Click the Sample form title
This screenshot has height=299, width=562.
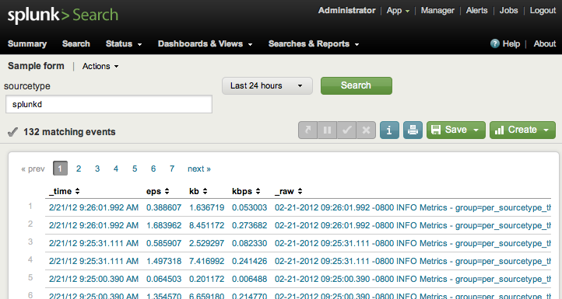[36, 66]
